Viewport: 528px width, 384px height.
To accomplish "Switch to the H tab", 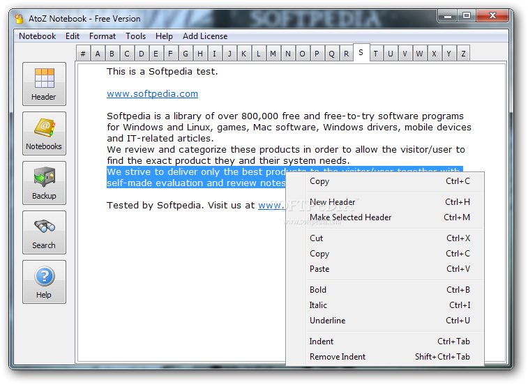I will pos(200,54).
